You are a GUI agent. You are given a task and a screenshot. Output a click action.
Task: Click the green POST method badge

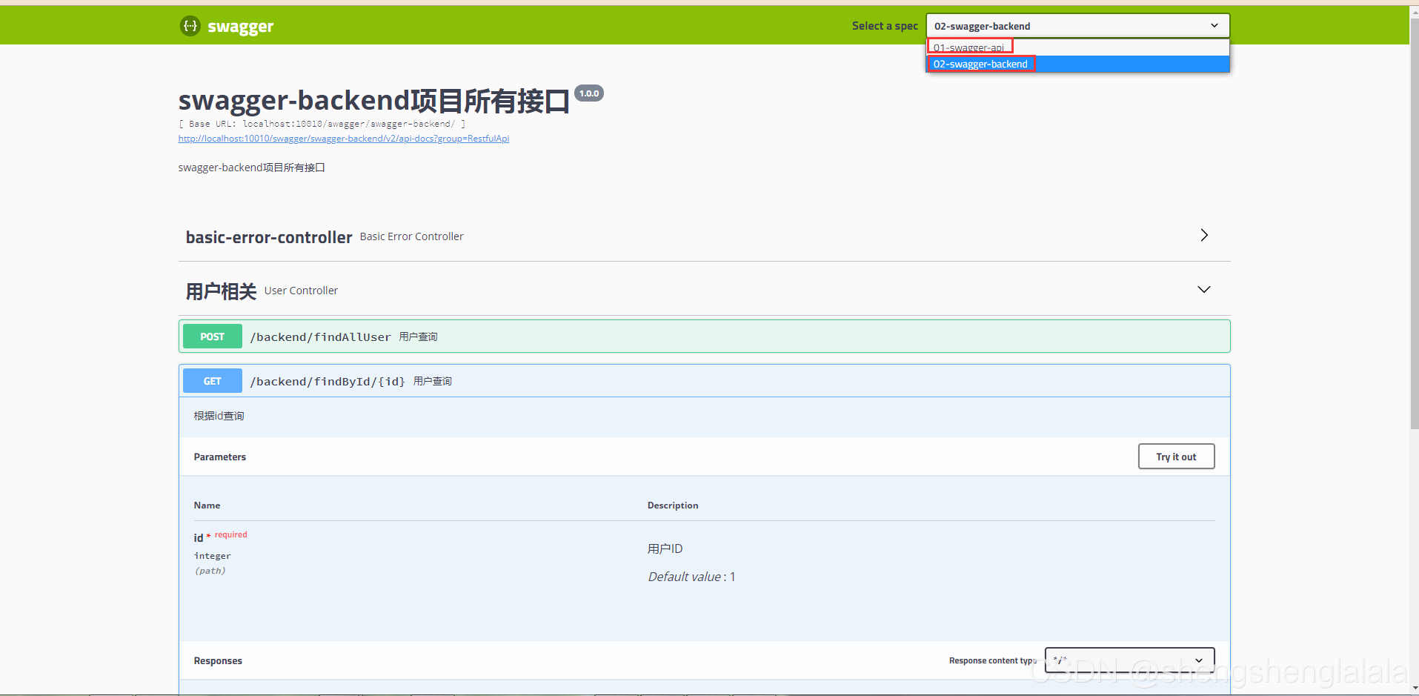tap(212, 337)
